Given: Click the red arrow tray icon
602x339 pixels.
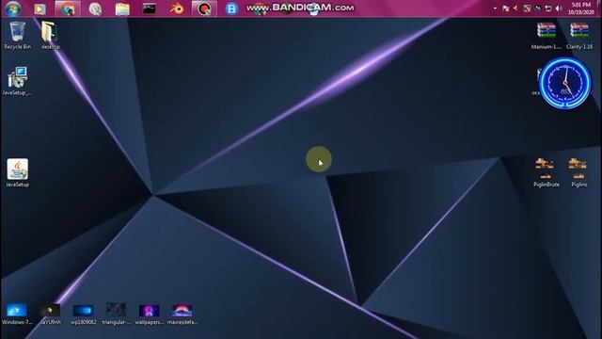Looking at the screenshot, I should pos(515,8).
